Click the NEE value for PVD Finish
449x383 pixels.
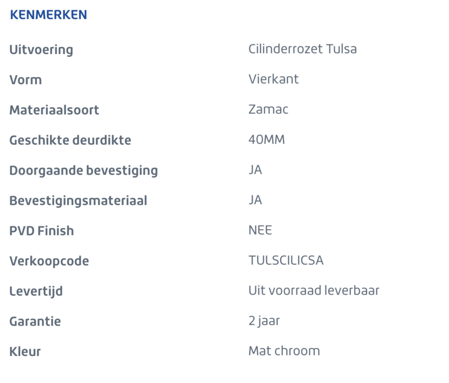[x=260, y=230]
